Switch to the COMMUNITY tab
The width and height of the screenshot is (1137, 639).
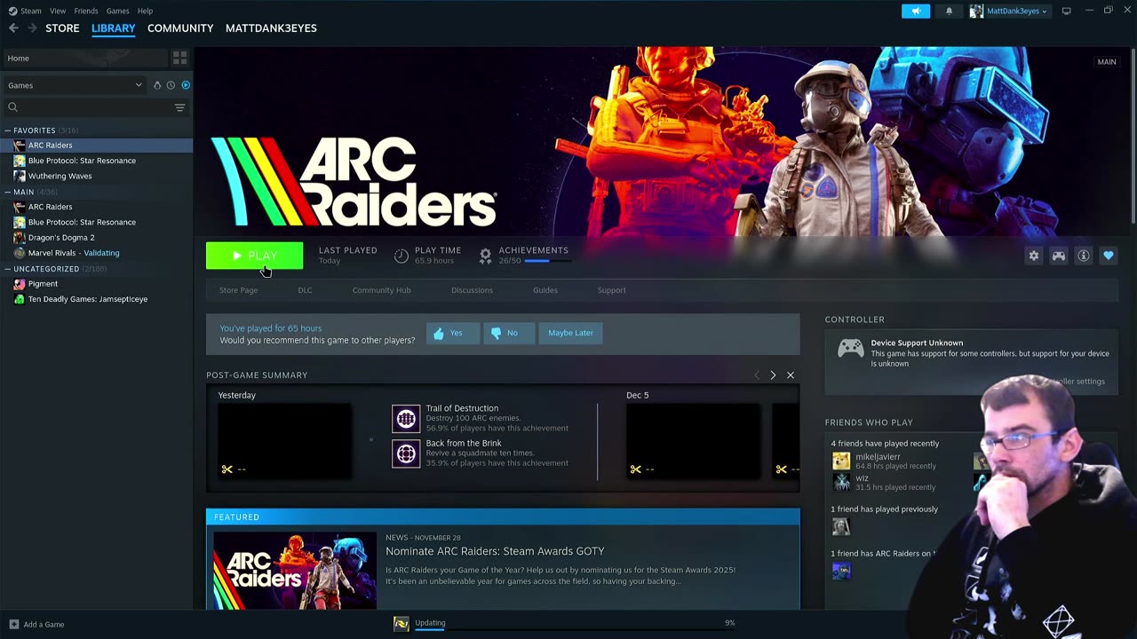pos(180,28)
